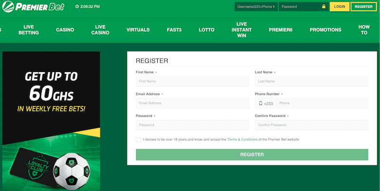Go to Premier6

(x=280, y=30)
